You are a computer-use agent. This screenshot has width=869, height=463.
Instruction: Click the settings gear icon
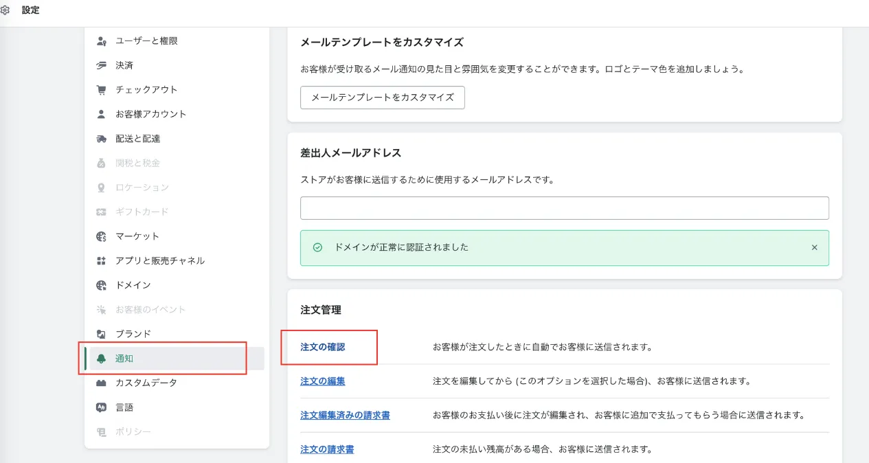(5, 10)
